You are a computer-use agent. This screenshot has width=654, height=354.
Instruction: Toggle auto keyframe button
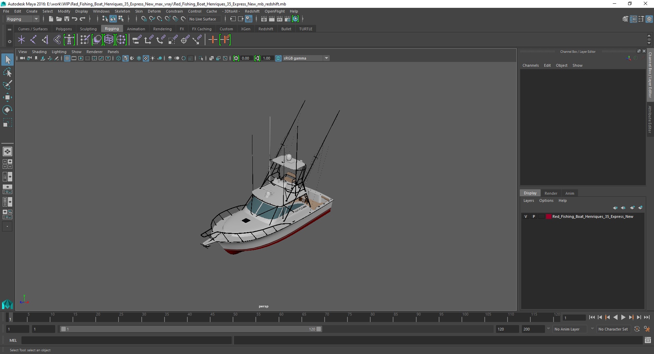(x=637, y=329)
